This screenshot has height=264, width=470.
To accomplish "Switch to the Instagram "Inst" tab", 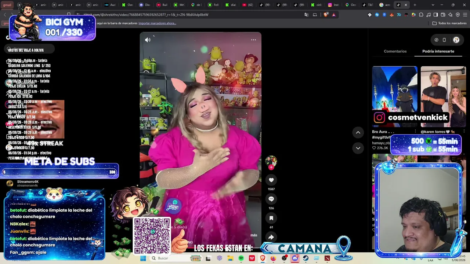I will point(333,5).
